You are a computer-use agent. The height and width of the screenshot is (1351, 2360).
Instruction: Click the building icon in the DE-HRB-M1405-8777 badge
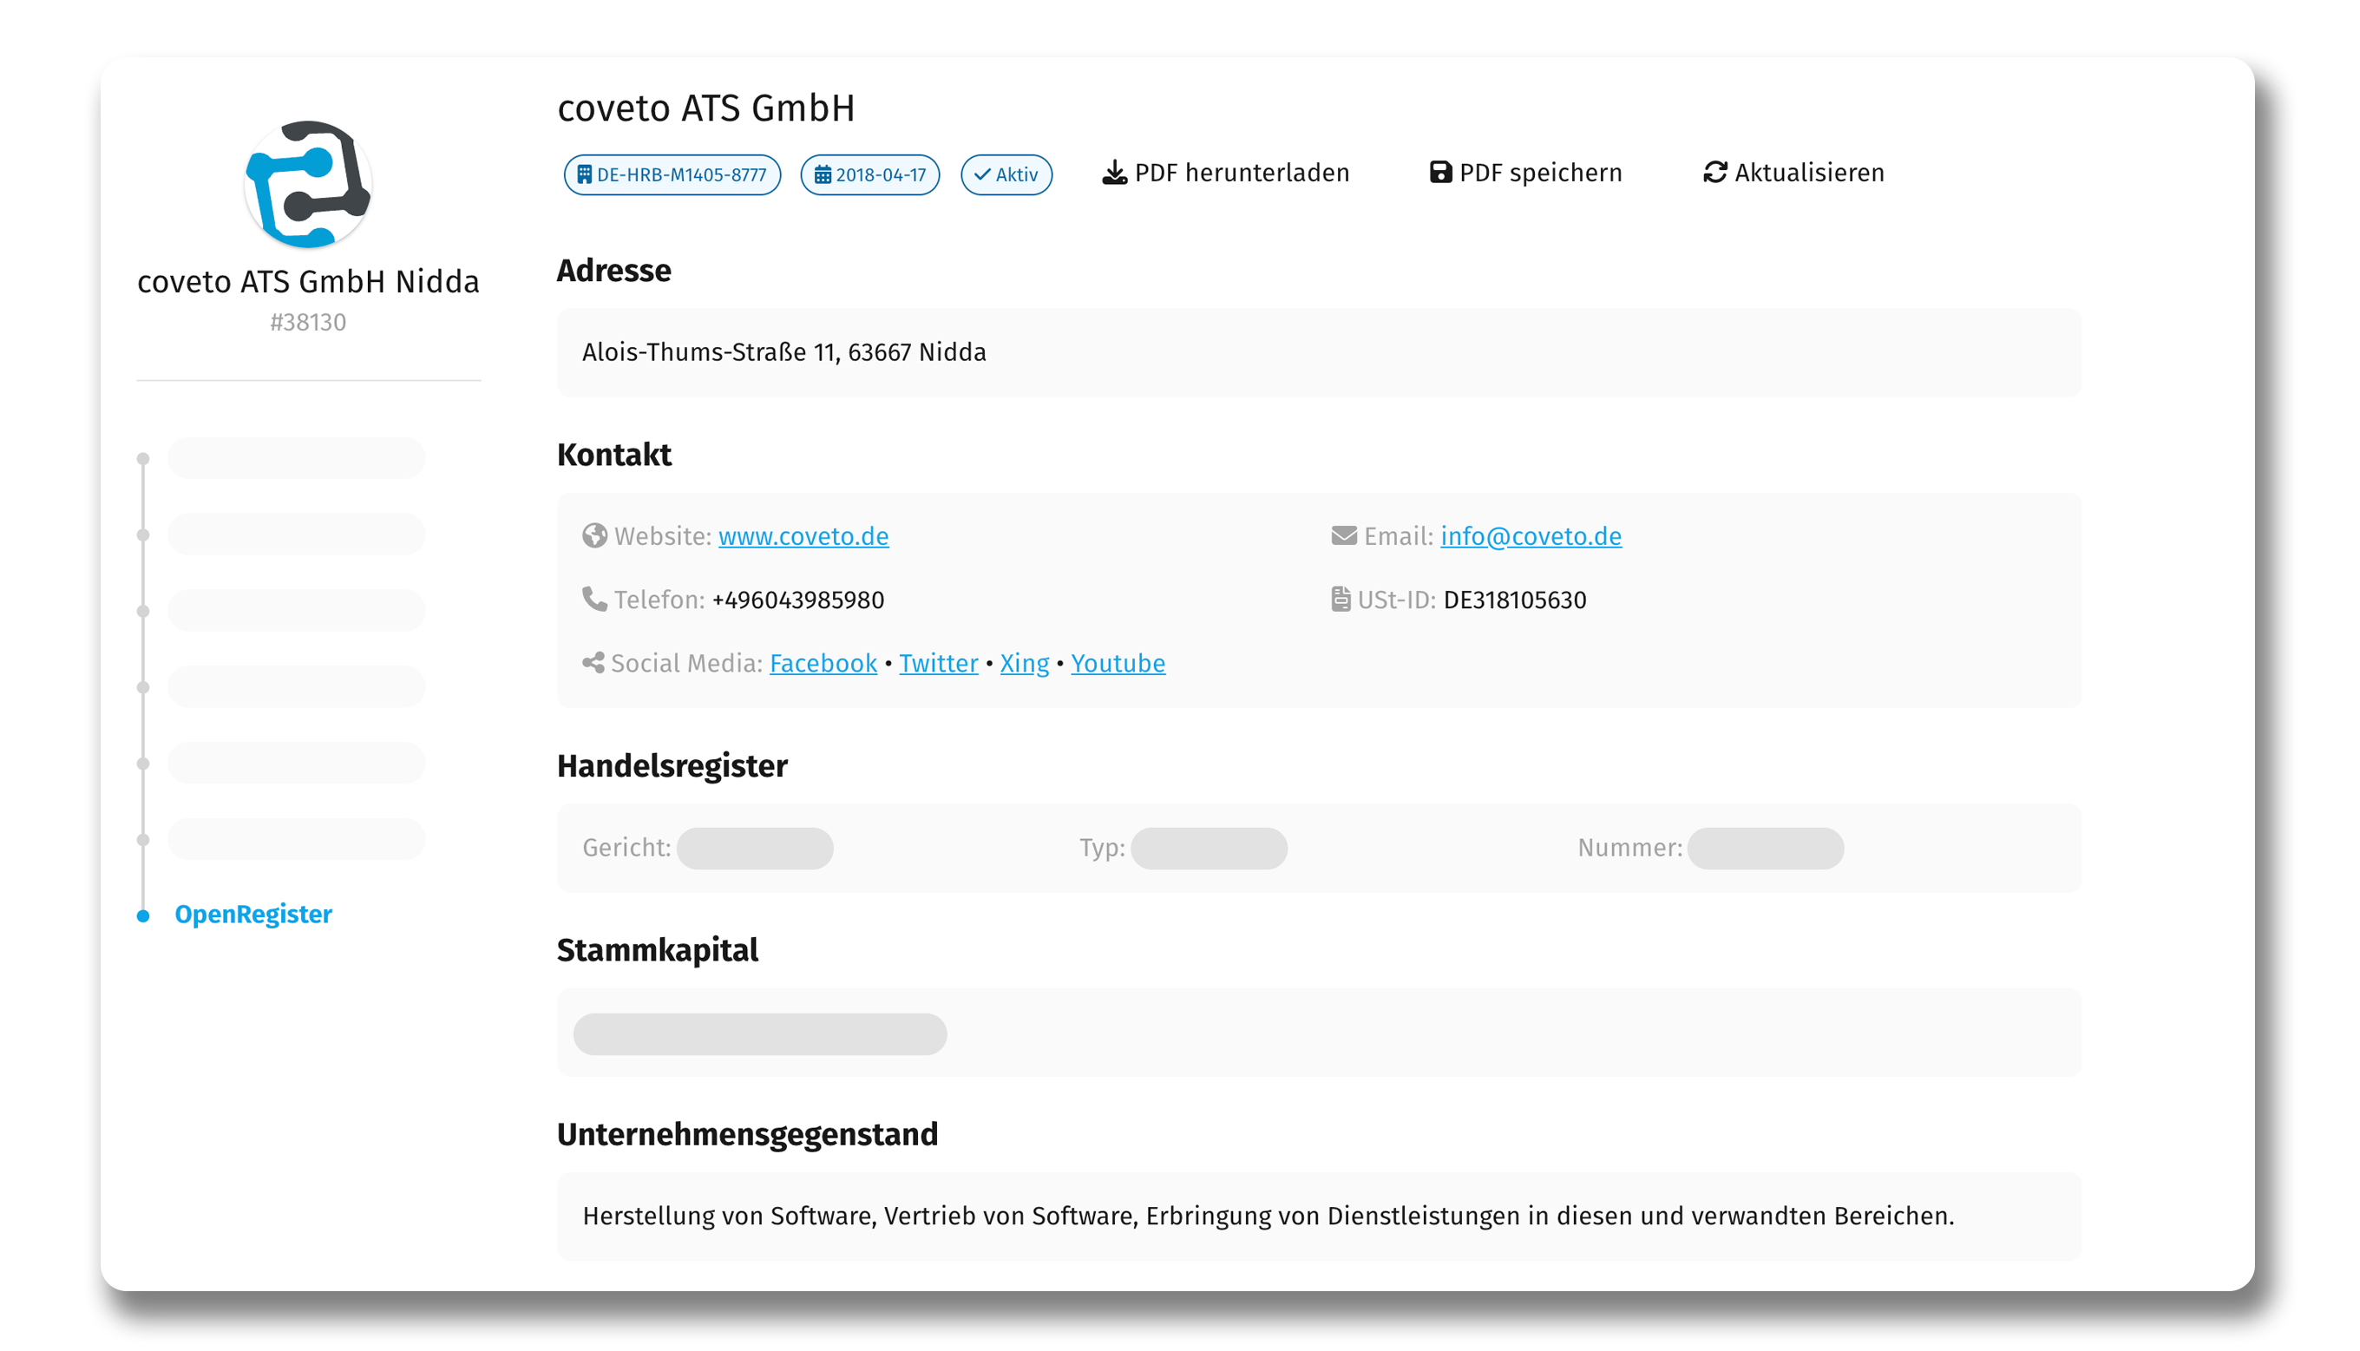click(585, 174)
